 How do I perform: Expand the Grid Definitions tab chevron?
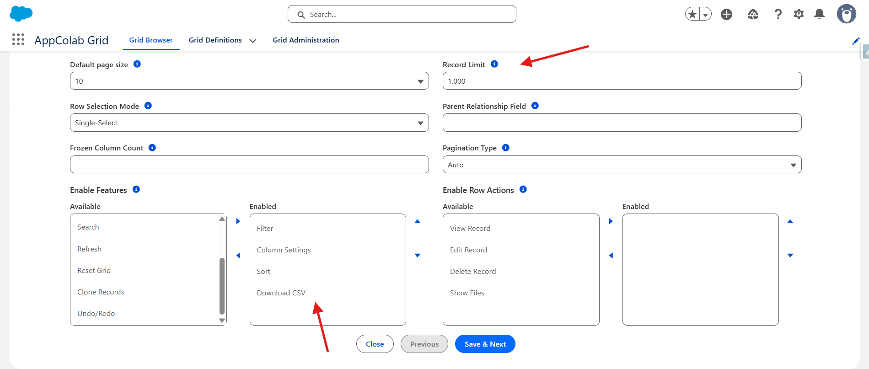(x=252, y=41)
